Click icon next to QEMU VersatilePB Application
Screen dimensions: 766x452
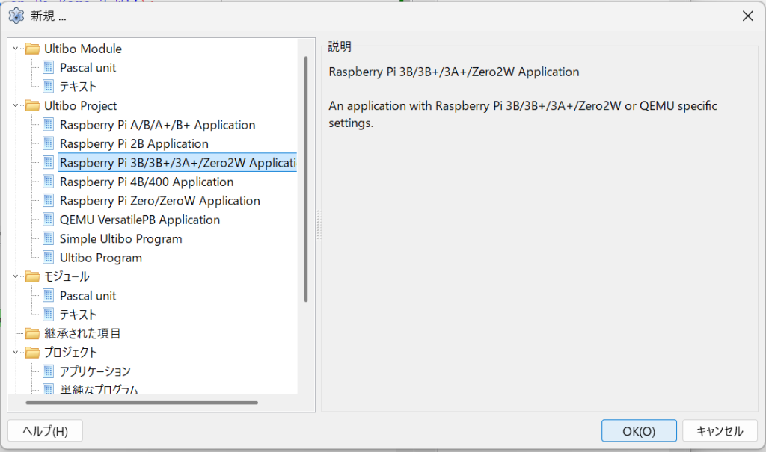click(49, 220)
